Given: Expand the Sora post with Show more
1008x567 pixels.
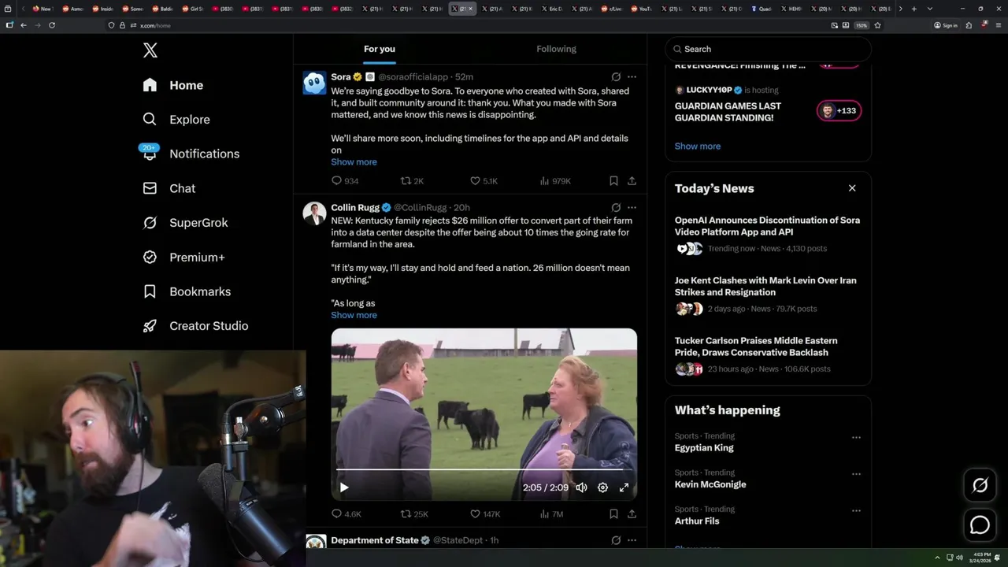Looking at the screenshot, I should click(x=354, y=162).
